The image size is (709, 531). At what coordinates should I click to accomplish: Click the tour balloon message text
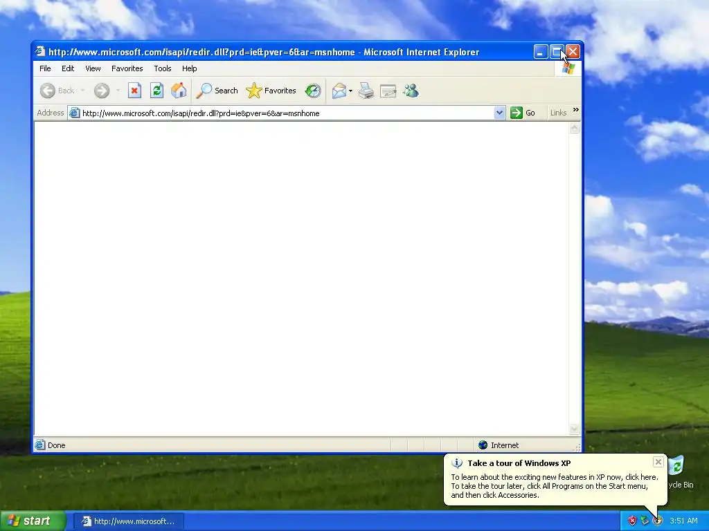pyautogui.click(x=555, y=486)
